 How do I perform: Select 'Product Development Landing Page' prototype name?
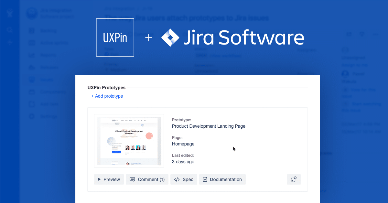(x=209, y=126)
